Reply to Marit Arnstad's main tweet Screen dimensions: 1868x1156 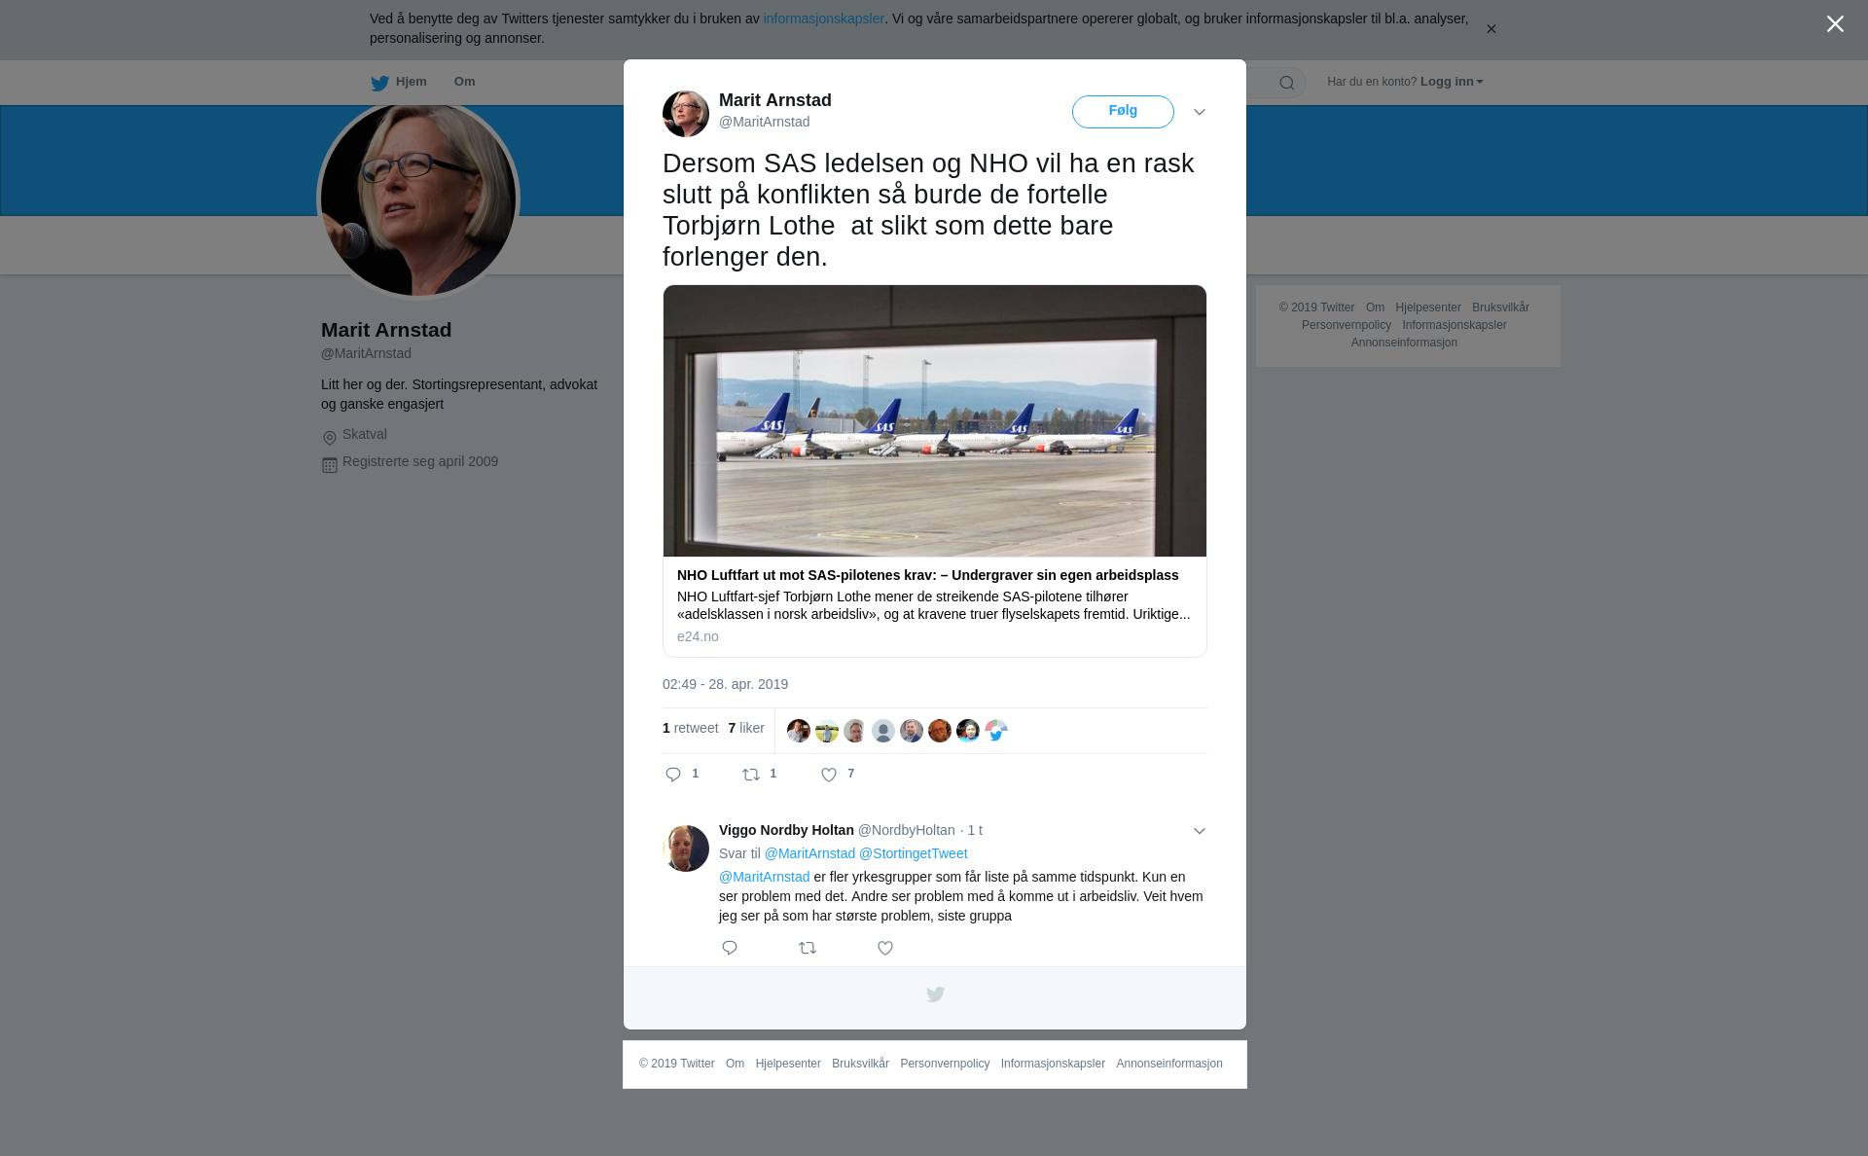[673, 775]
